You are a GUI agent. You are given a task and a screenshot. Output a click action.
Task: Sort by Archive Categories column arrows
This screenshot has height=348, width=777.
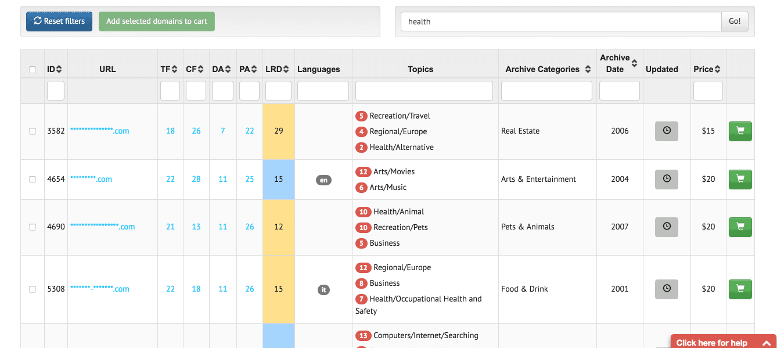(588, 69)
